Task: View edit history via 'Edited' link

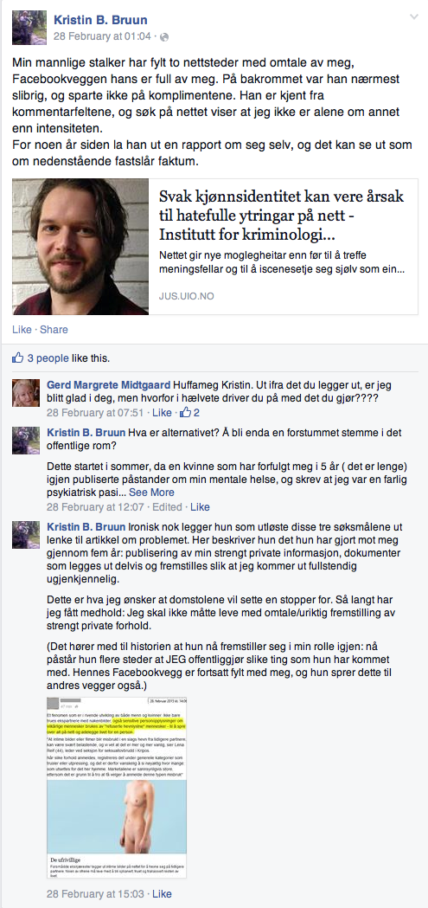Action: (x=167, y=507)
